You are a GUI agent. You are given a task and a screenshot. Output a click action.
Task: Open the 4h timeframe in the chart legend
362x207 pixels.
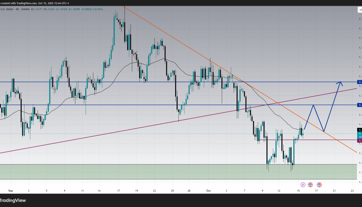pyautogui.click(x=17, y=9)
